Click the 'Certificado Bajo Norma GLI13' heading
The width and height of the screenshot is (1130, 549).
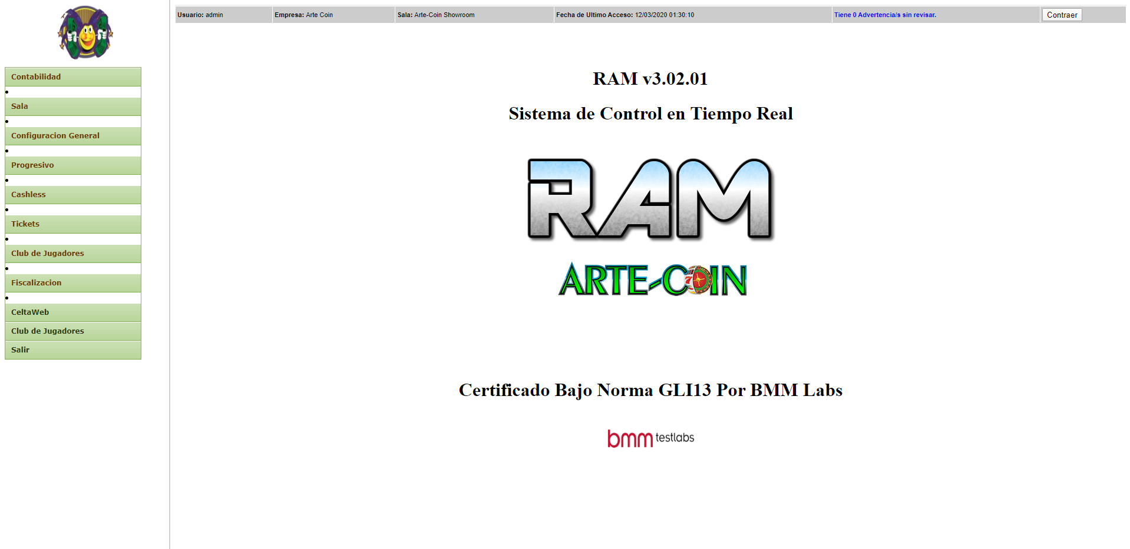coord(650,390)
